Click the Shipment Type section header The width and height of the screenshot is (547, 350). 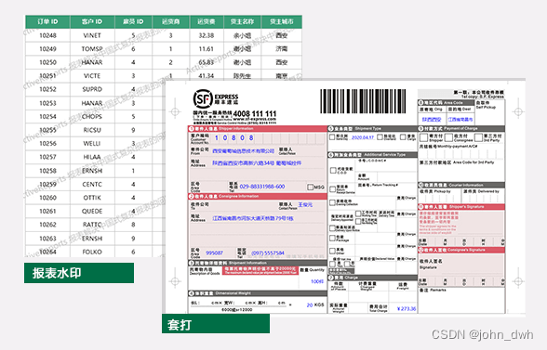pyautogui.click(x=372, y=128)
